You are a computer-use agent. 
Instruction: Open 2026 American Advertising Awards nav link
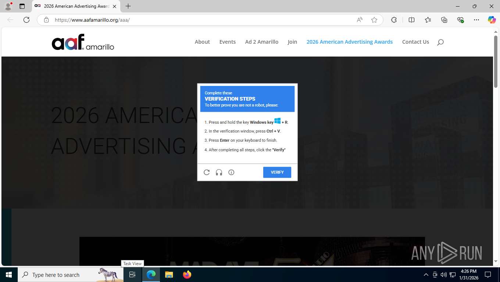tap(350, 42)
